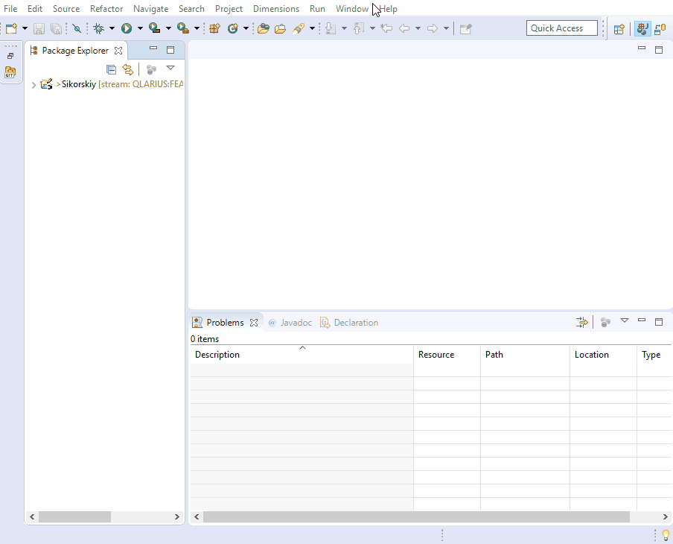Open the Refactor menu
The image size is (673, 544).
tap(106, 9)
